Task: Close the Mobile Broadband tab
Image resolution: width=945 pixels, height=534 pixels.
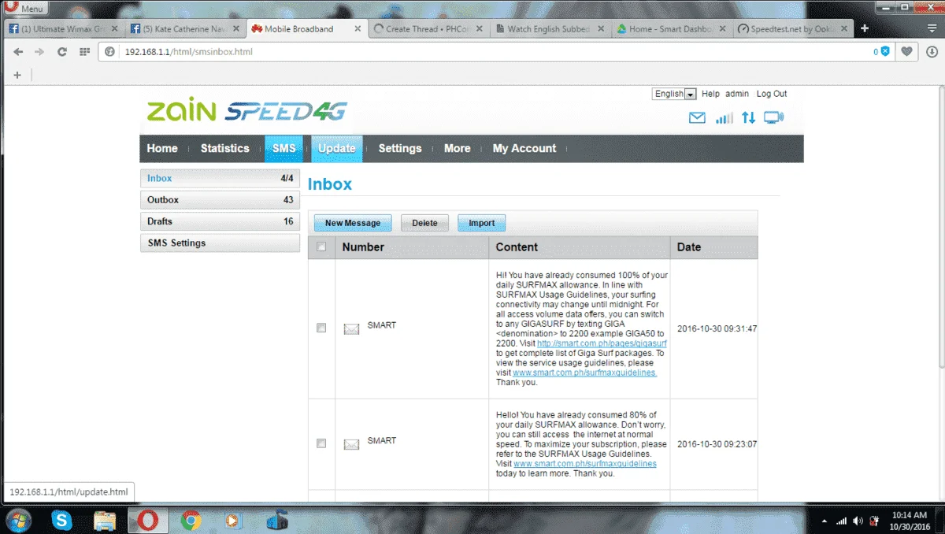Action: pyautogui.click(x=358, y=29)
